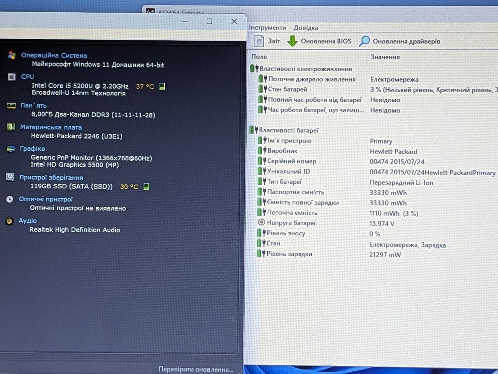498x374 pixels.
Task: Click the green chip icon next to 37 °C
Action: click(x=162, y=86)
